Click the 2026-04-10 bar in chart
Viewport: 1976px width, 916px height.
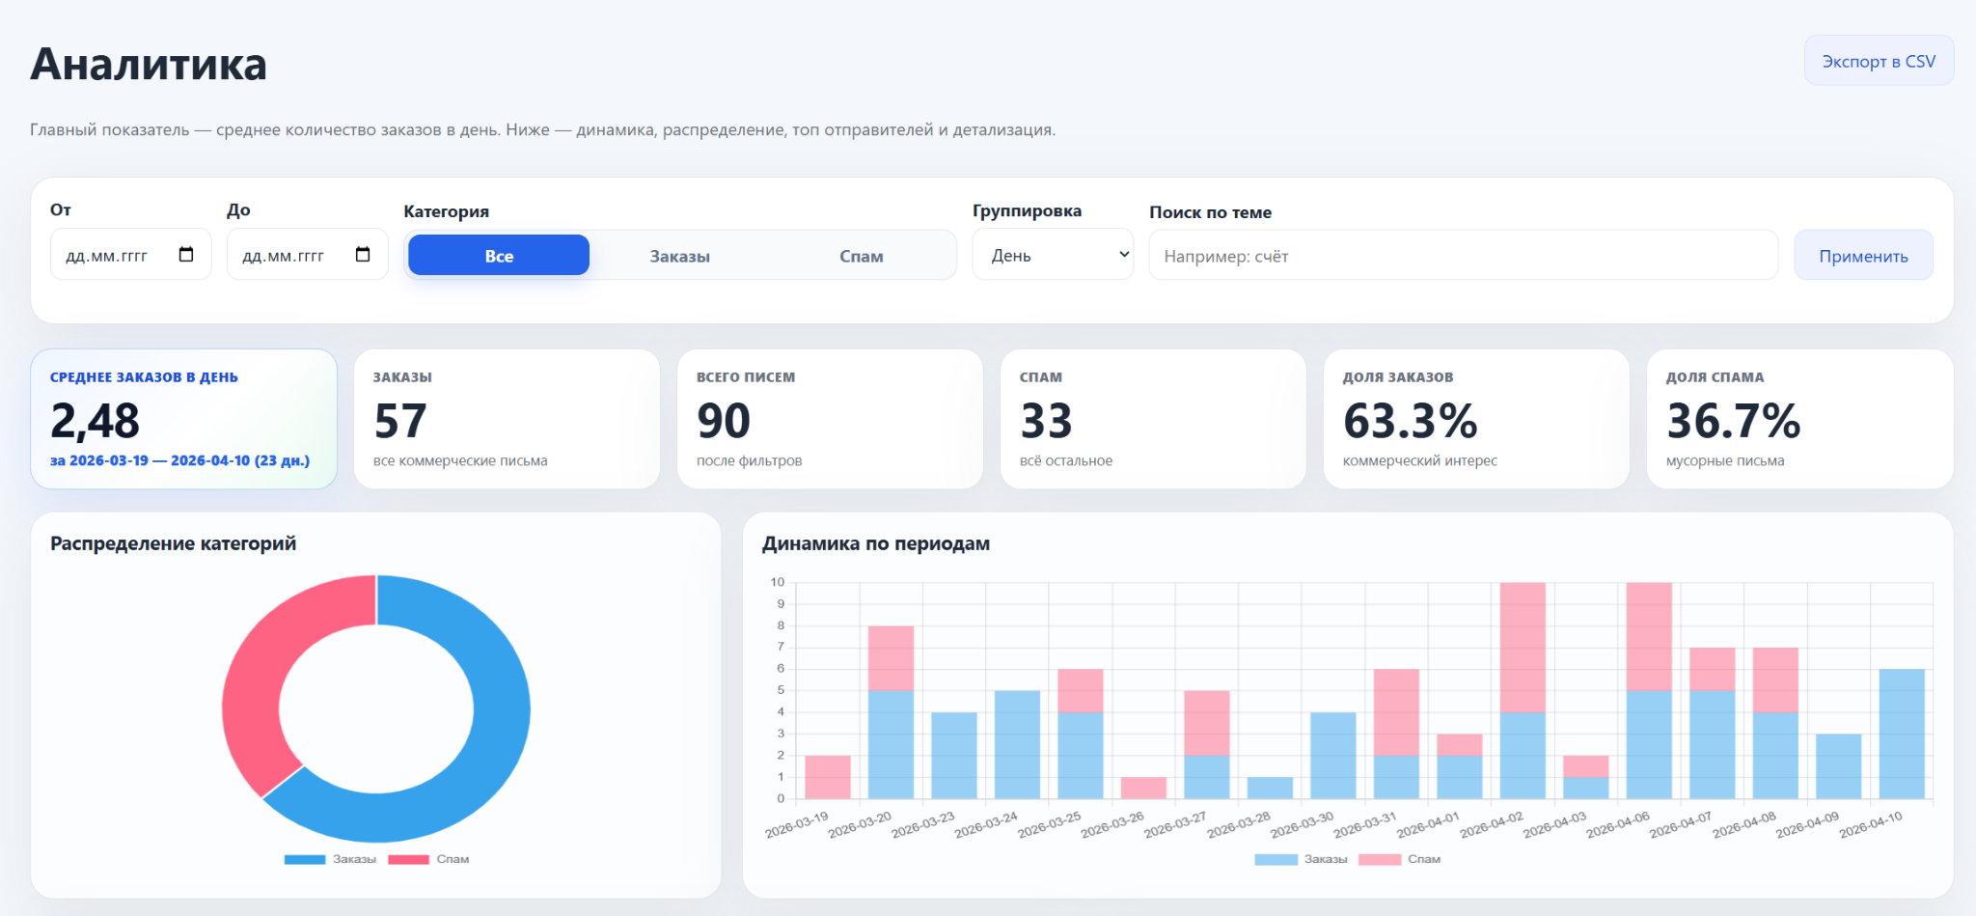[1902, 734]
